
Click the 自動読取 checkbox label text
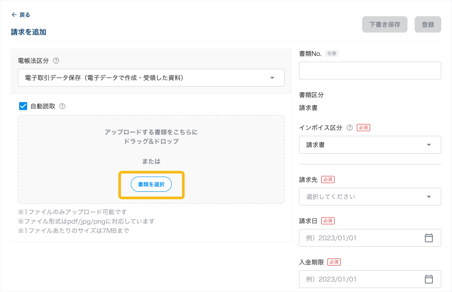[43, 106]
